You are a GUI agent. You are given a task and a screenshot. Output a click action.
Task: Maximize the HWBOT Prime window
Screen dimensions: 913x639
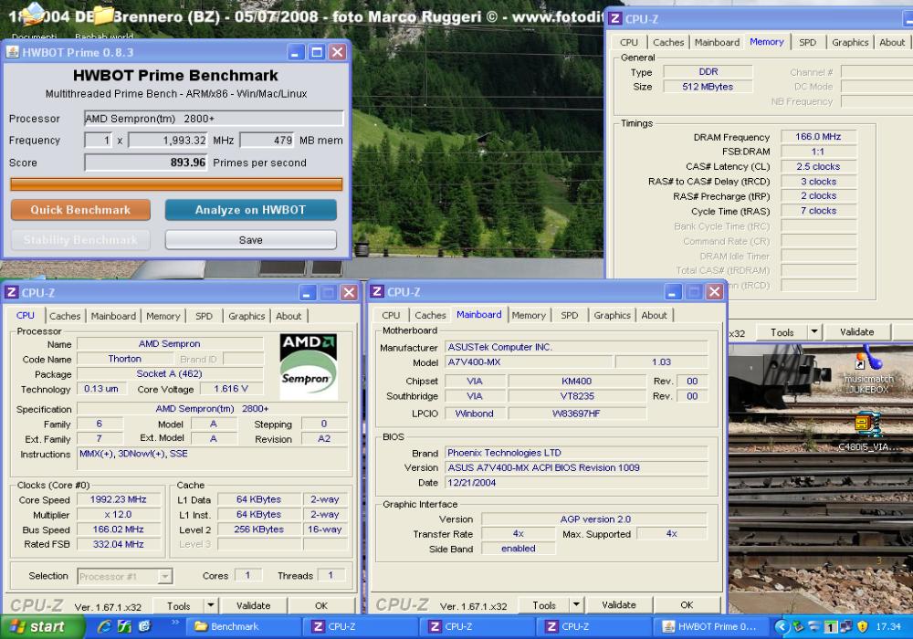point(316,52)
